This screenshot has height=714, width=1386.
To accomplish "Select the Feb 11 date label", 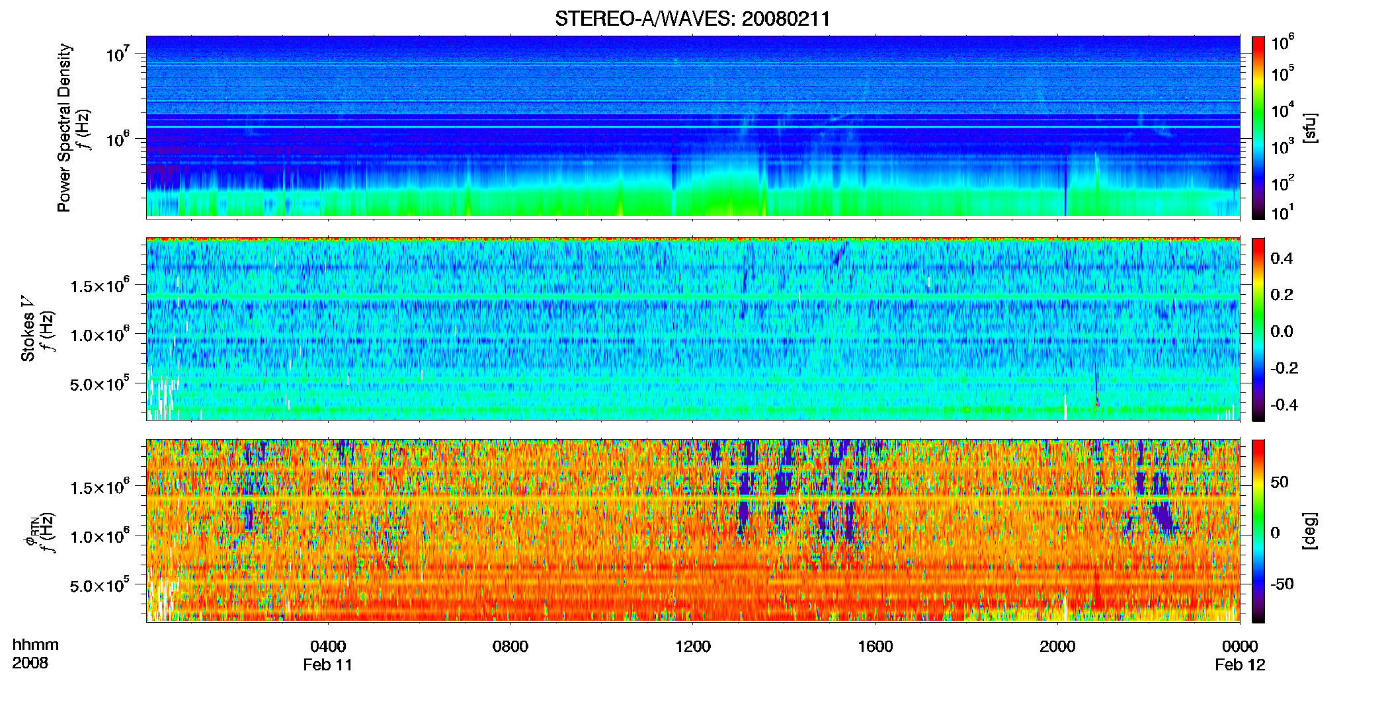I will pyautogui.click(x=328, y=664).
